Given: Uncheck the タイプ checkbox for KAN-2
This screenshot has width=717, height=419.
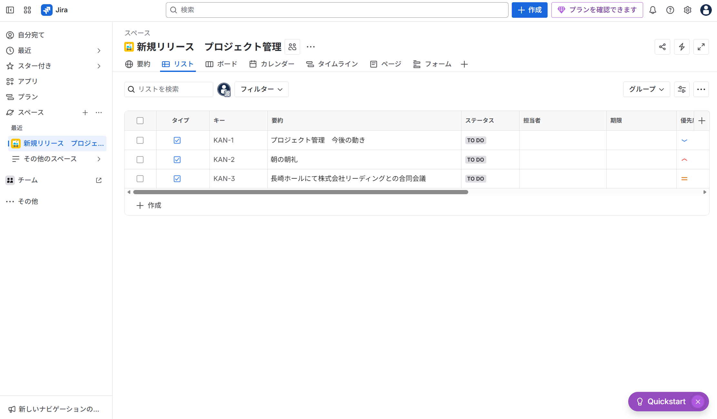Looking at the screenshot, I should (177, 159).
